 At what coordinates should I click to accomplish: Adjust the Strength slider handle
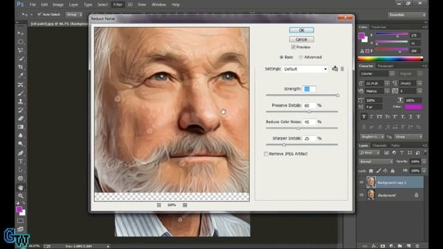coord(338,95)
